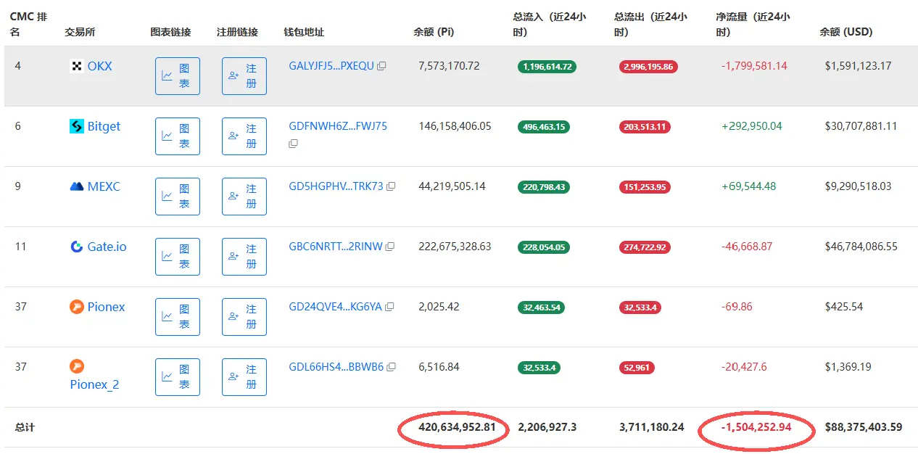Click the 交易所 column header
This screenshot has width=918, height=454.
coord(80,32)
